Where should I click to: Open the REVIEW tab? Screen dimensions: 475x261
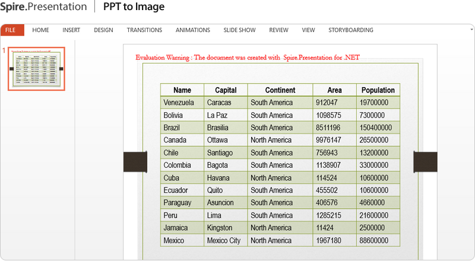(278, 30)
